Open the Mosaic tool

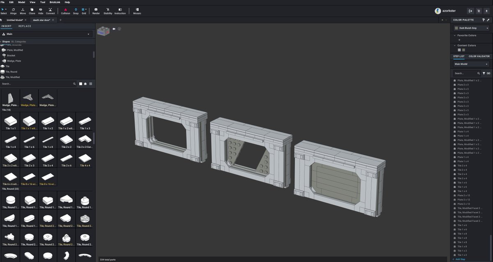(137, 11)
